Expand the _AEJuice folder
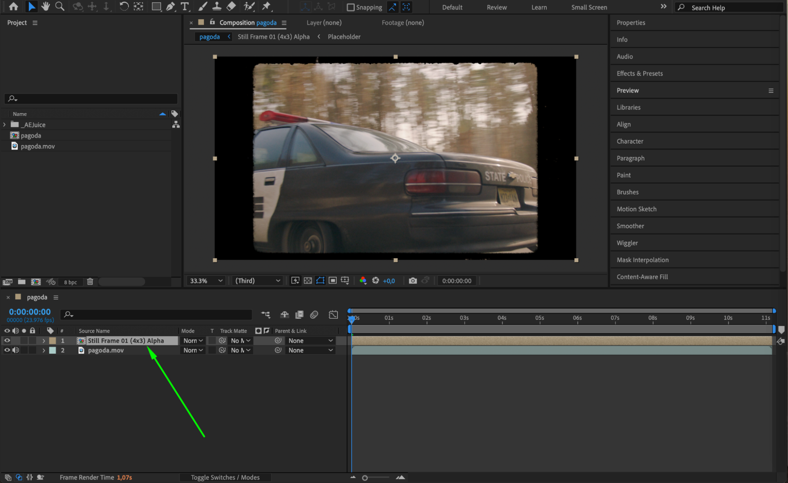 4,125
